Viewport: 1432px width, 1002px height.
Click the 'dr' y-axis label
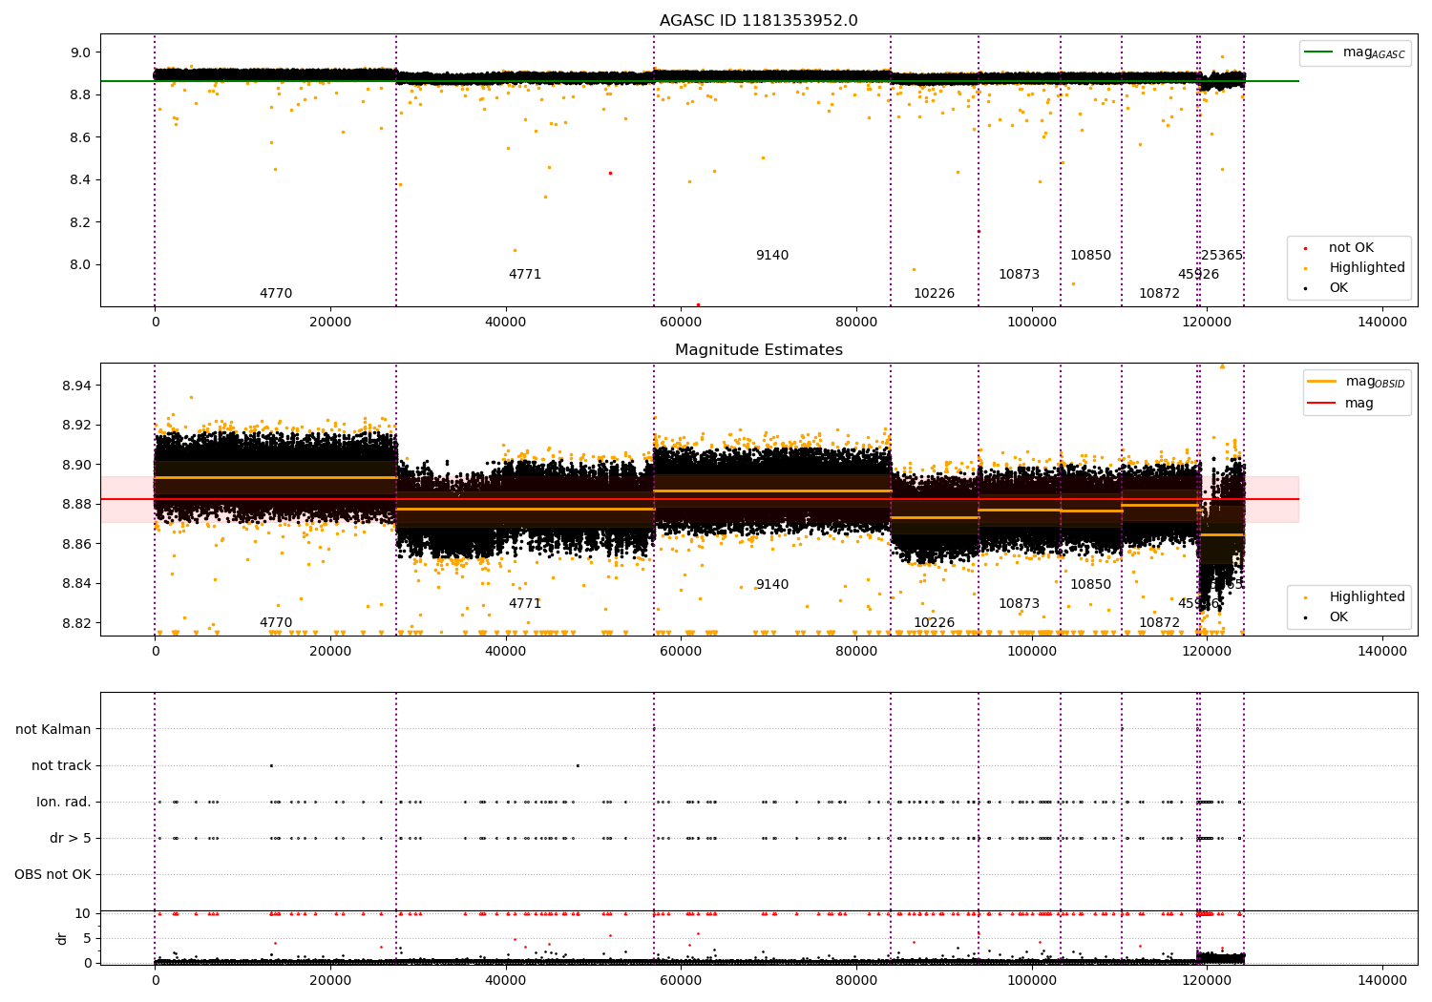click(x=62, y=938)
